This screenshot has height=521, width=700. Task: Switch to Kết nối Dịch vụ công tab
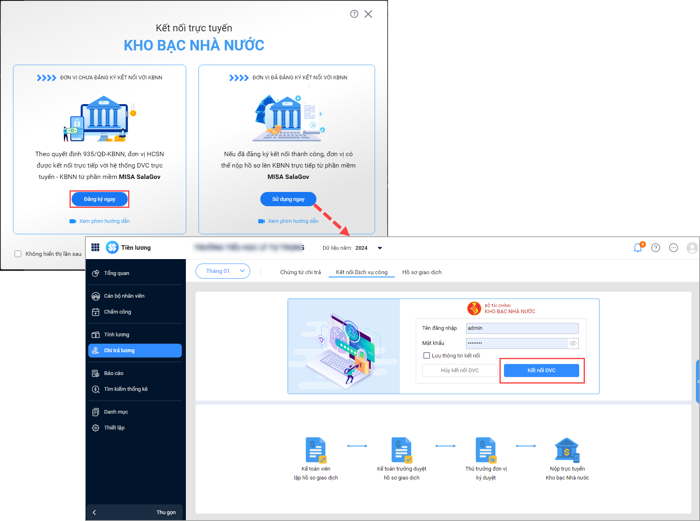point(362,272)
